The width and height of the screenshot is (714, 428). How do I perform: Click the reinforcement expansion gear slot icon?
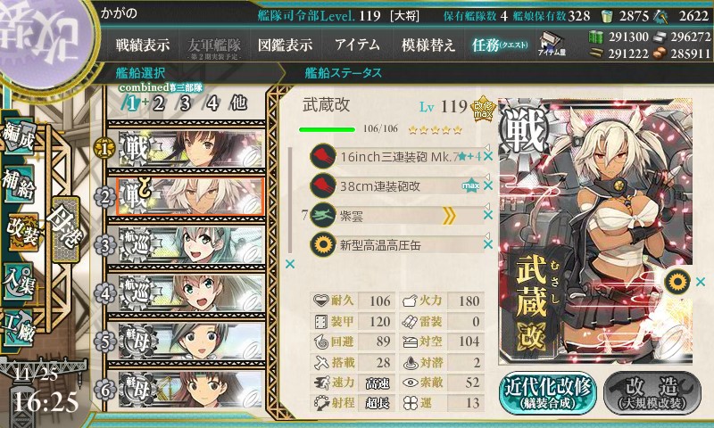(x=677, y=282)
